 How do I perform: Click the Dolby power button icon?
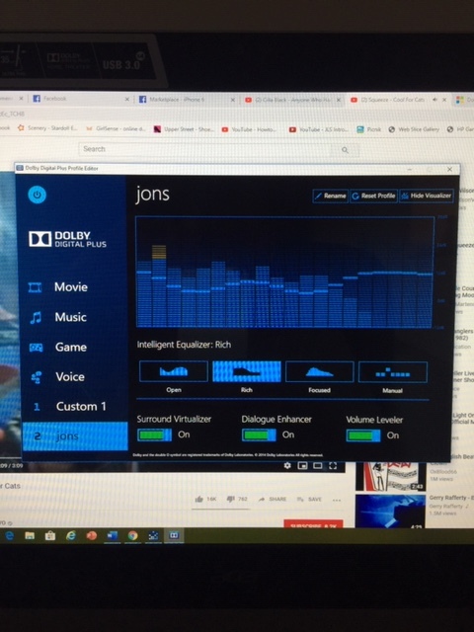point(38,196)
